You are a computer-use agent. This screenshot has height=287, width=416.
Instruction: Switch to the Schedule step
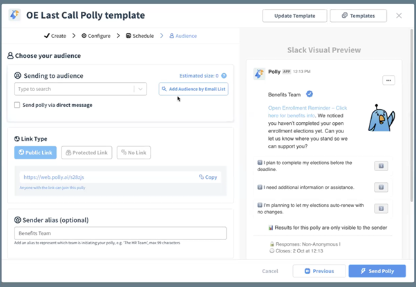pos(140,36)
